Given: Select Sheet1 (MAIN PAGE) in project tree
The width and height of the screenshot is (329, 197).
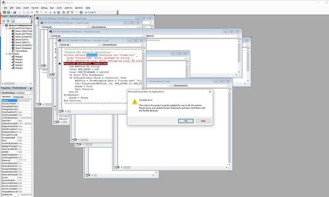Looking at the screenshot, I should (x=22, y=31).
